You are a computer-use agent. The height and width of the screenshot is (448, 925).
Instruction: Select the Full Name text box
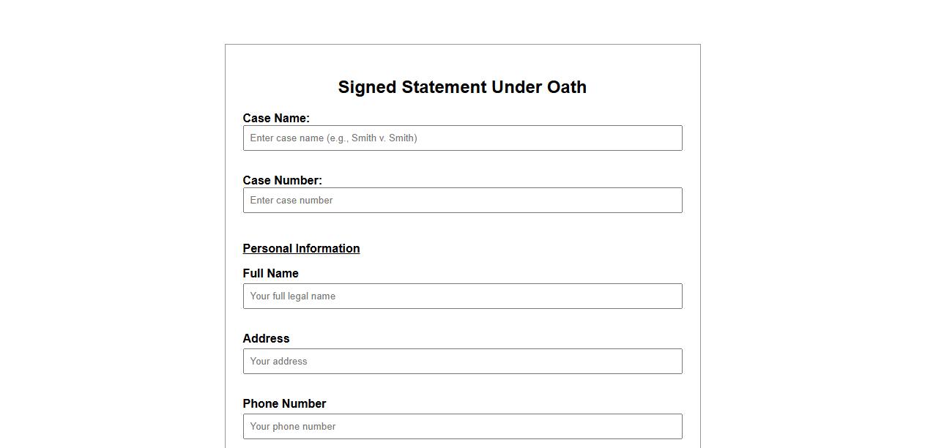pyautogui.click(x=462, y=296)
